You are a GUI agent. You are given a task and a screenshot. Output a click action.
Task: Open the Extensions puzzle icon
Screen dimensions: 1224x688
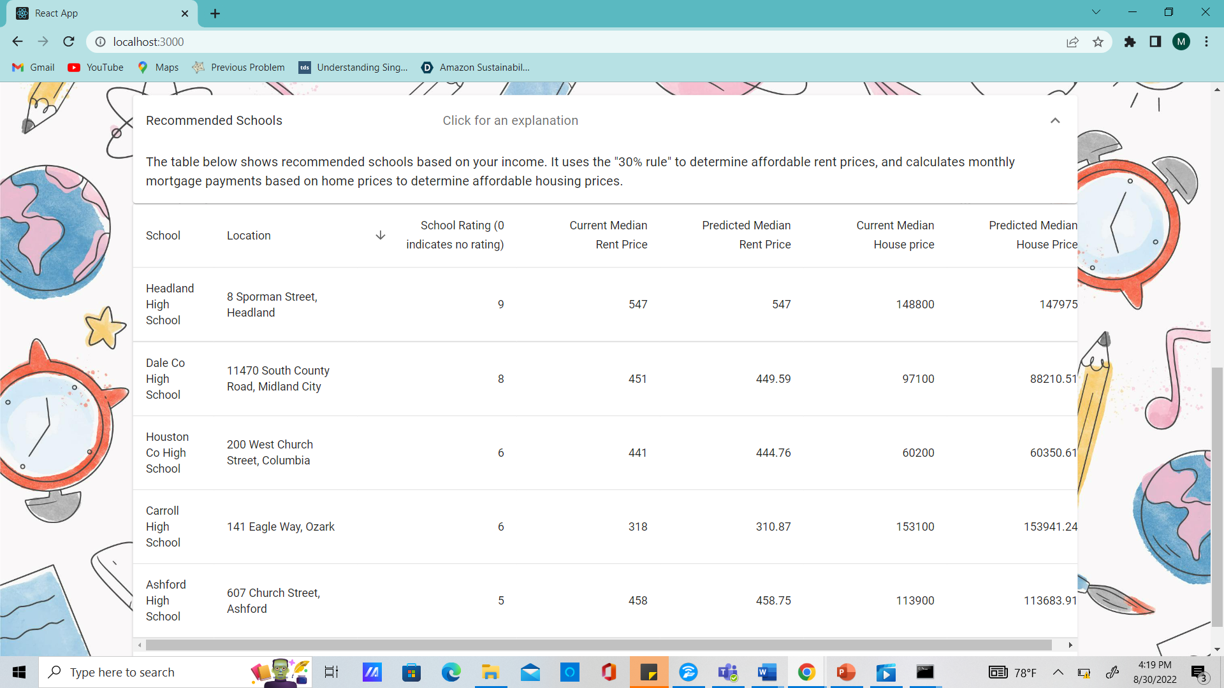tap(1130, 42)
